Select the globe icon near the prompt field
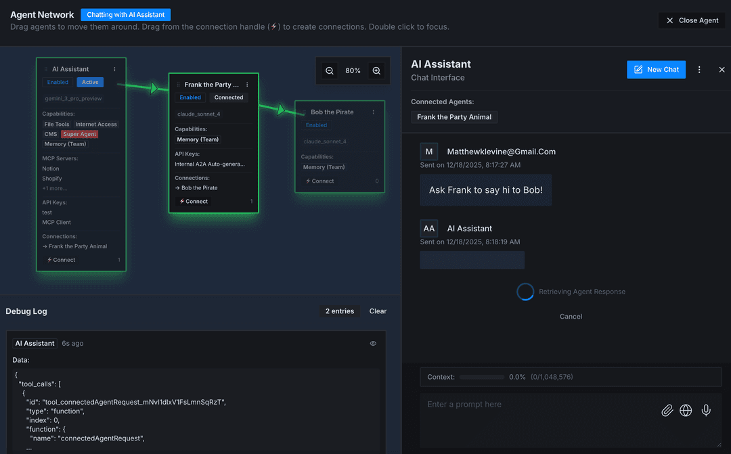 click(686, 410)
